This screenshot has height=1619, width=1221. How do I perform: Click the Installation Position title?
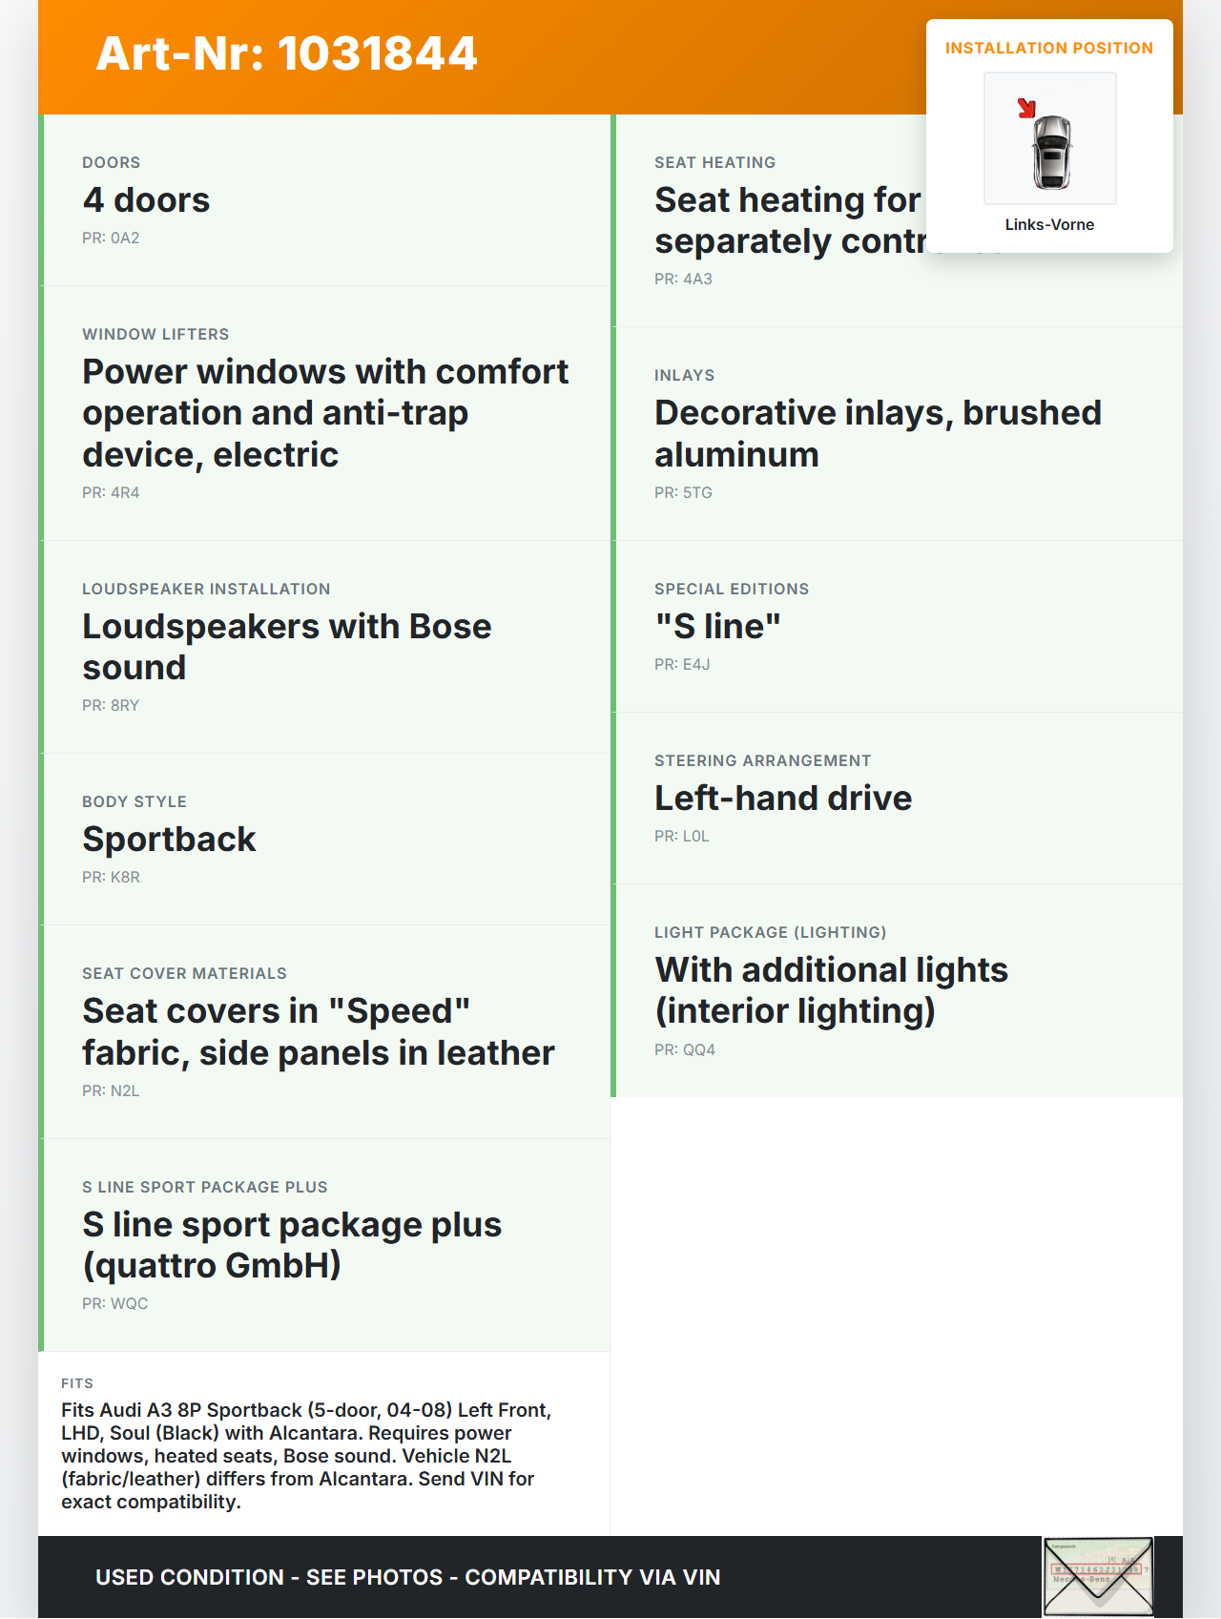tap(1048, 48)
